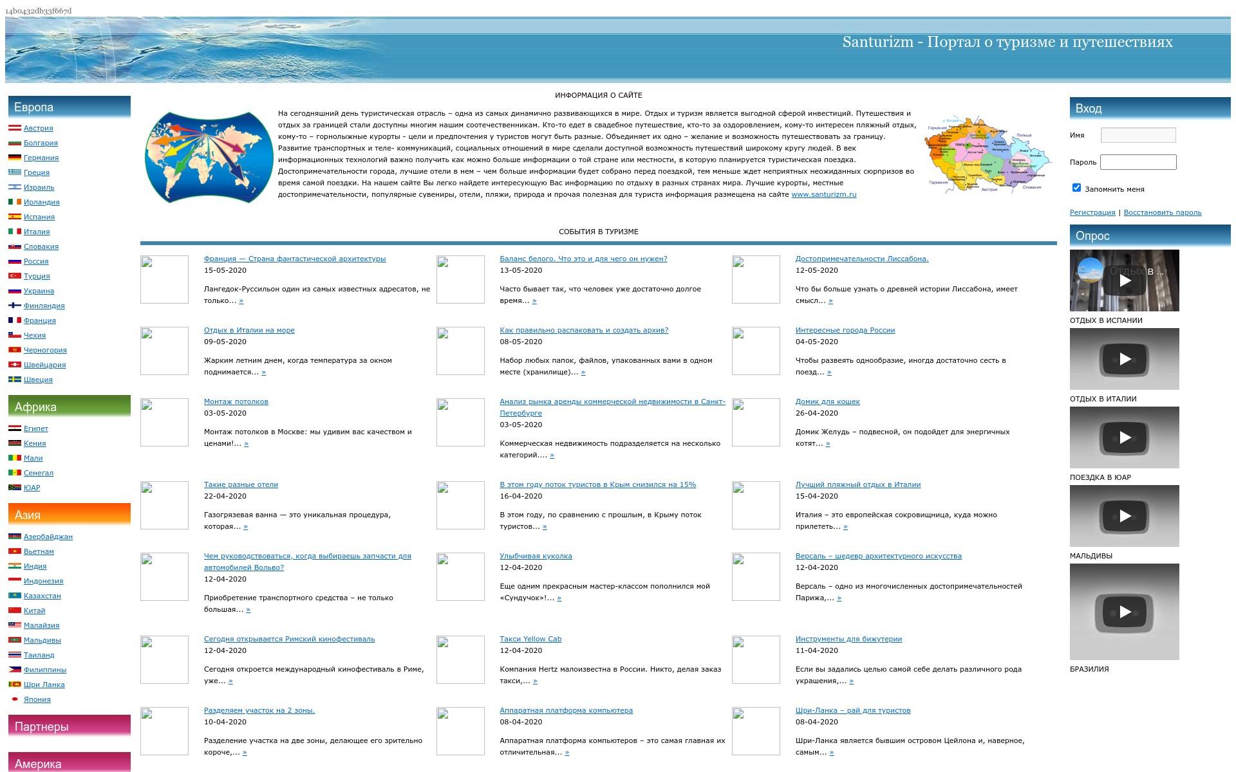Play the Поездка в ЮАР video

click(1125, 437)
